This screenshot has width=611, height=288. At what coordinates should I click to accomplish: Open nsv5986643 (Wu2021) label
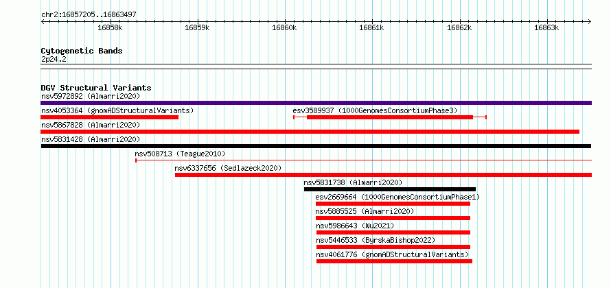click(355, 226)
